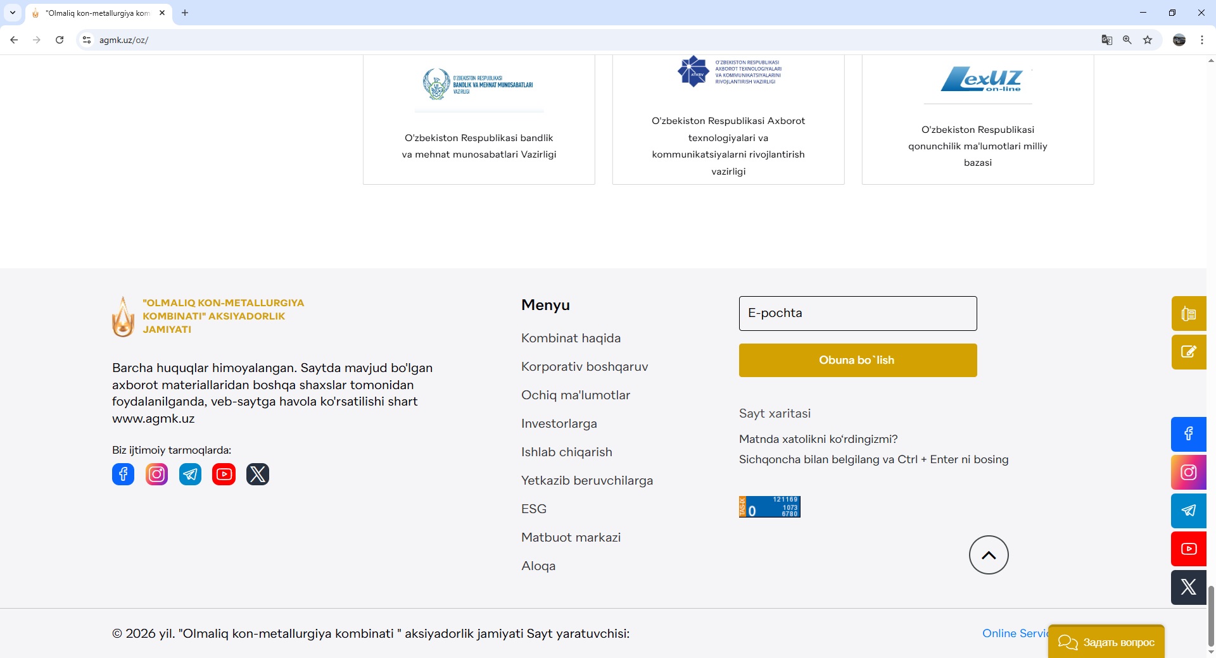Click the scroll-to-top arrow circle
The width and height of the screenshot is (1216, 658).
[988, 555]
